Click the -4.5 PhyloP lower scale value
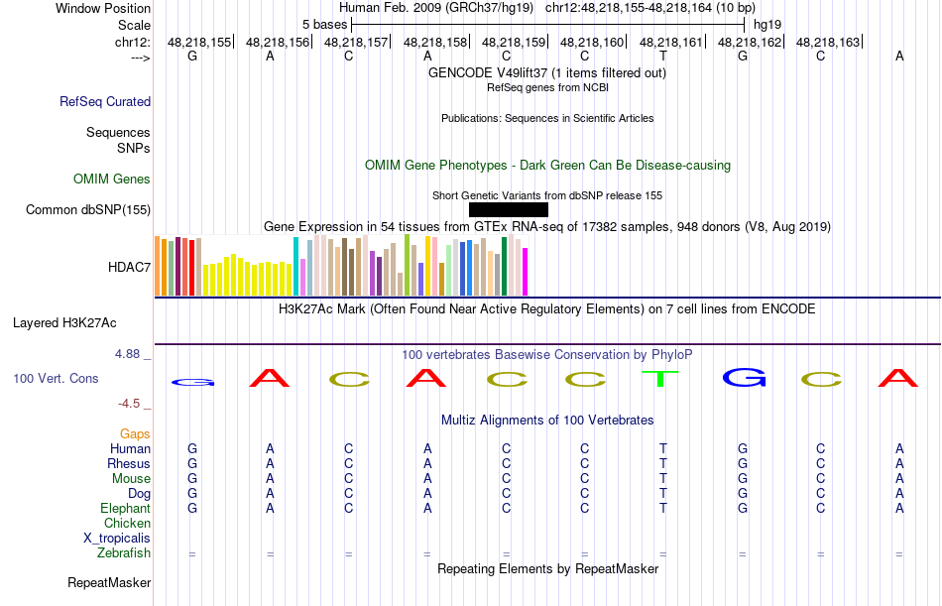This screenshot has width=942, height=606. click(x=129, y=404)
